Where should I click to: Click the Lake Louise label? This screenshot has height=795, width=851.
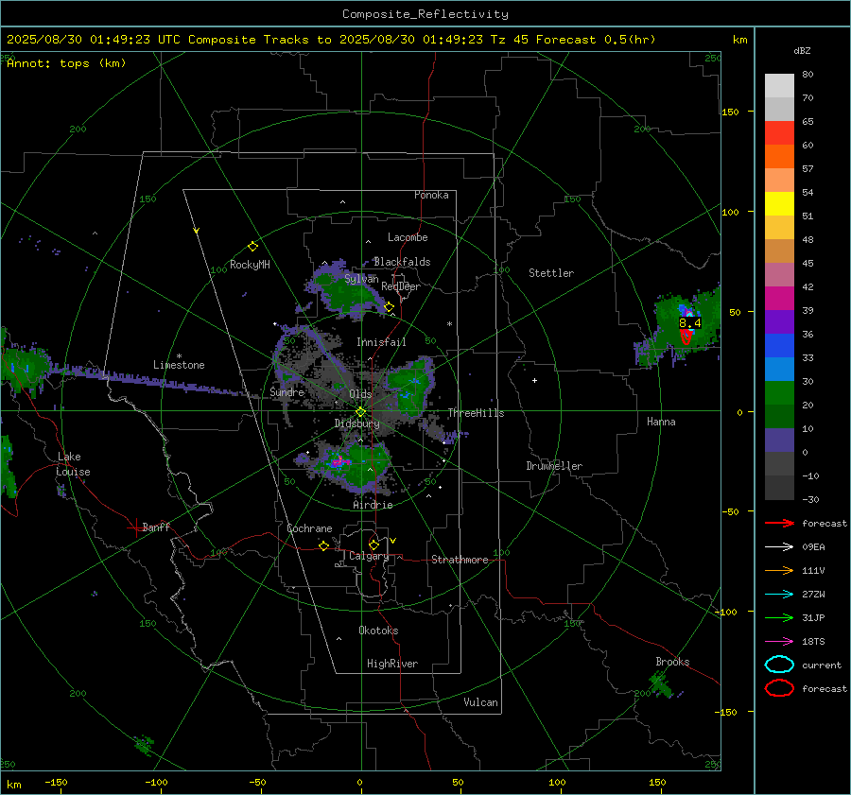[73, 464]
